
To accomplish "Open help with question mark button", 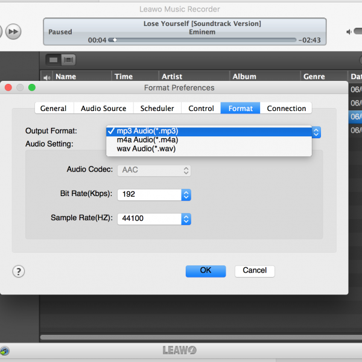I will tap(19, 271).
